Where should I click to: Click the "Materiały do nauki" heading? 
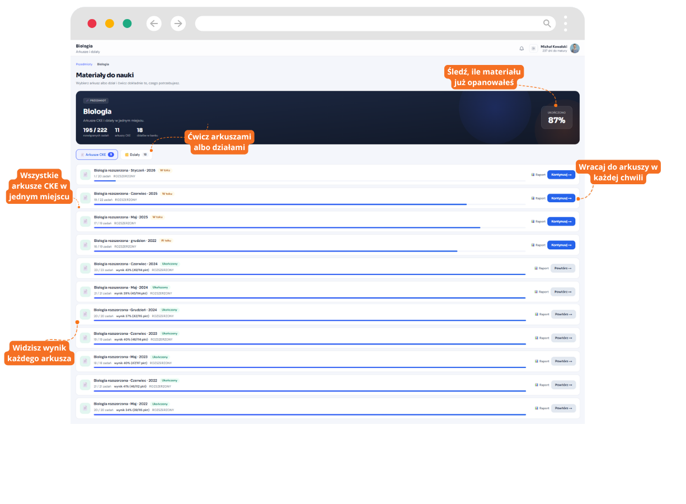[105, 75]
